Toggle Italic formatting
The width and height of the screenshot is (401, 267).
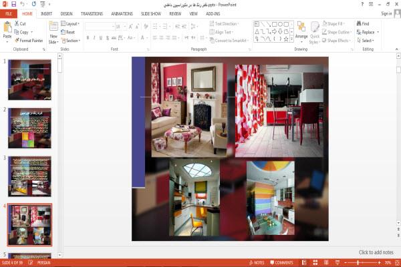pyautogui.click(x=94, y=38)
